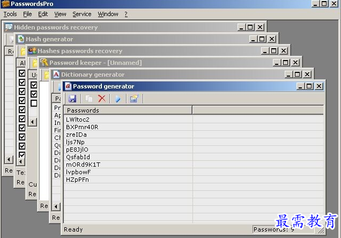Click the Password keeper keys icon
Image resolution: width=341 pixels, height=238 pixels.
point(45,62)
